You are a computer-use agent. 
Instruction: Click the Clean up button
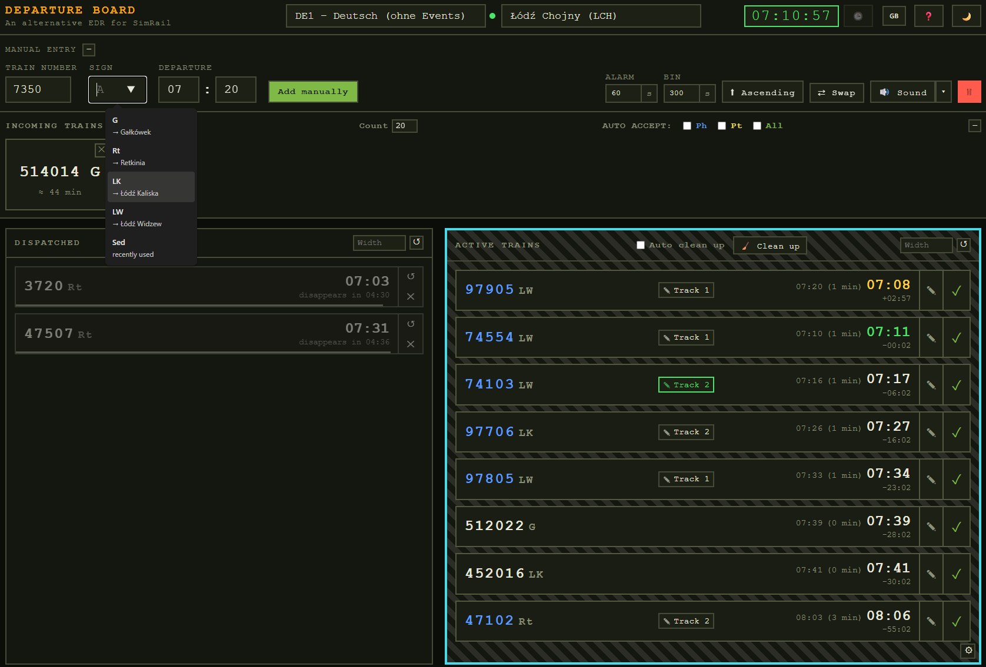[x=770, y=246]
